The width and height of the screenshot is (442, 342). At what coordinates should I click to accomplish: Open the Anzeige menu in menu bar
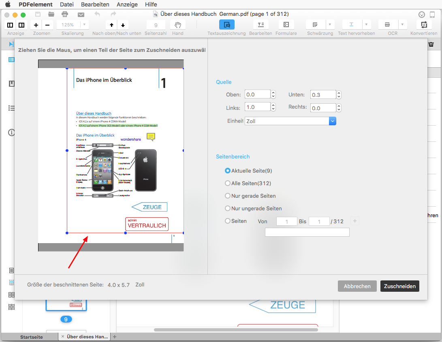(127, 4)
